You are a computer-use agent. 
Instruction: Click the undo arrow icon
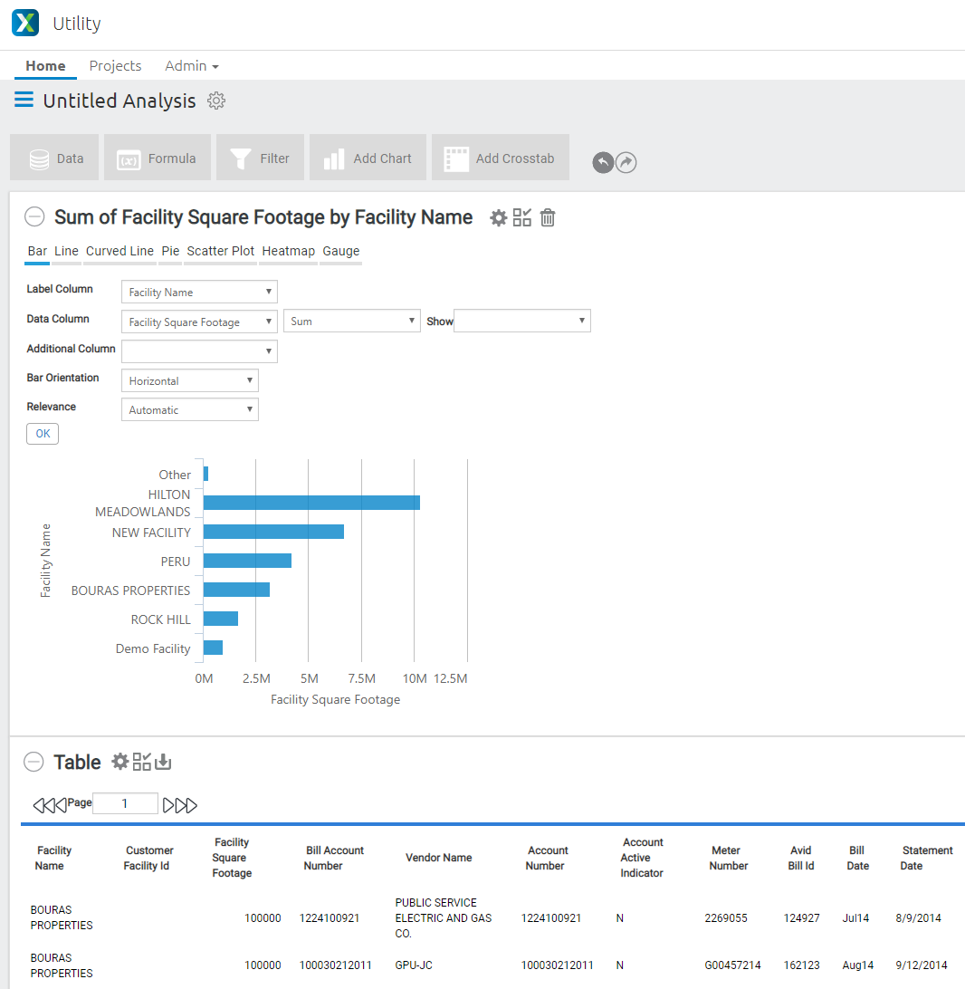coord(603,163)
